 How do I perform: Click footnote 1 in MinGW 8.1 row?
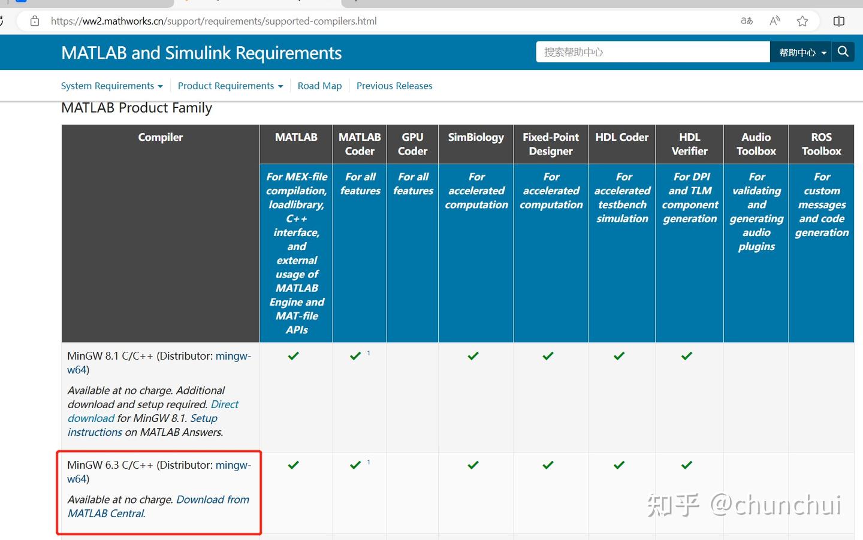(x=369, y=353)
